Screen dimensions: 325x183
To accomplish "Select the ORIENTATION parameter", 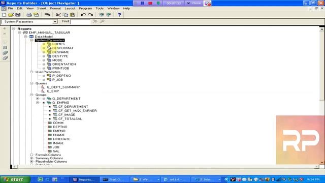I will coord(64,65).
